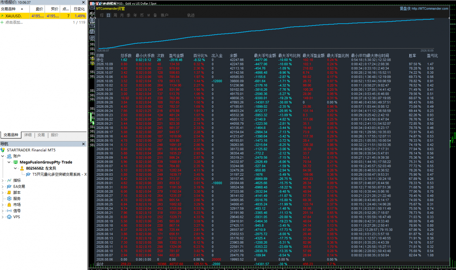The height and width of the screenshot is (270, 456).
Task: Expand the 指标 indicators node
Action: pyautogui.click(x=3, y=180)
